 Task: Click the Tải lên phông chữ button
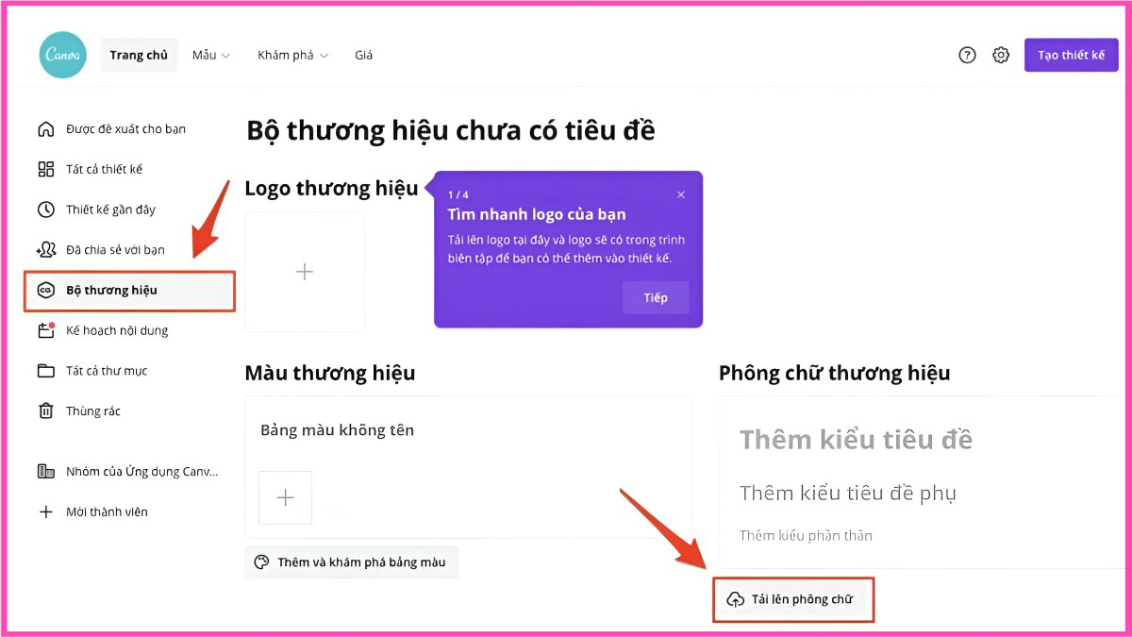tap(793, 599)
